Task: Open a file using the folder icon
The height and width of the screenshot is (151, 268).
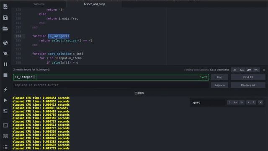Action: tap(5, 29)
